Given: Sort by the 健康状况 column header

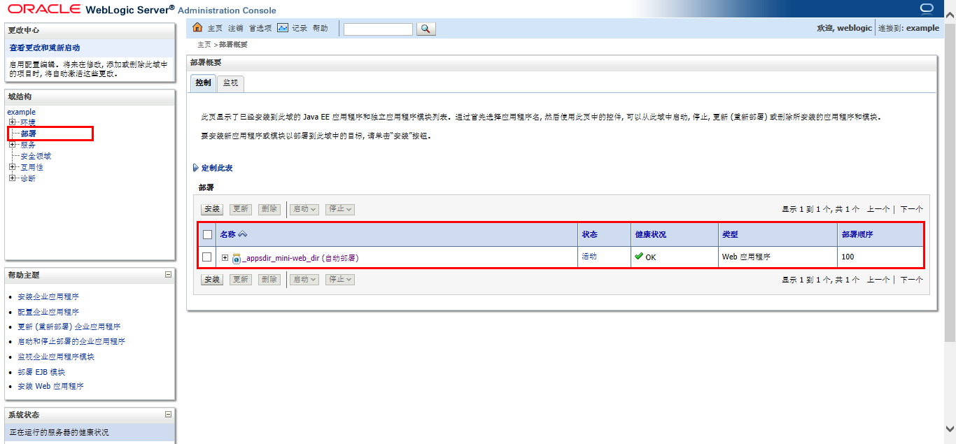Looking at the screenshot, I should (x=651, y=235).
